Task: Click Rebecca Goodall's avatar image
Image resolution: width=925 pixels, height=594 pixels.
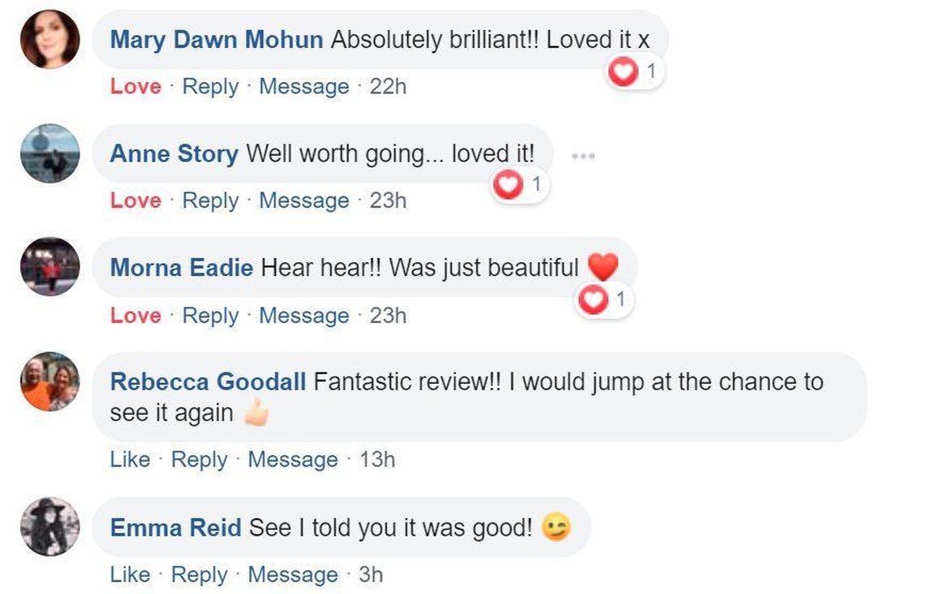Action: tap(49, 382)
